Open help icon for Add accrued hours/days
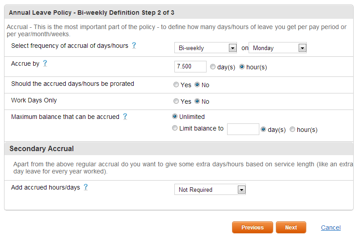 85,187
